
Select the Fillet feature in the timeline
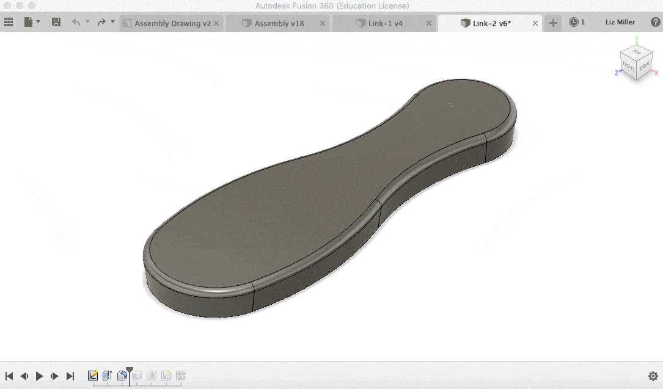[x=121, y=375]
